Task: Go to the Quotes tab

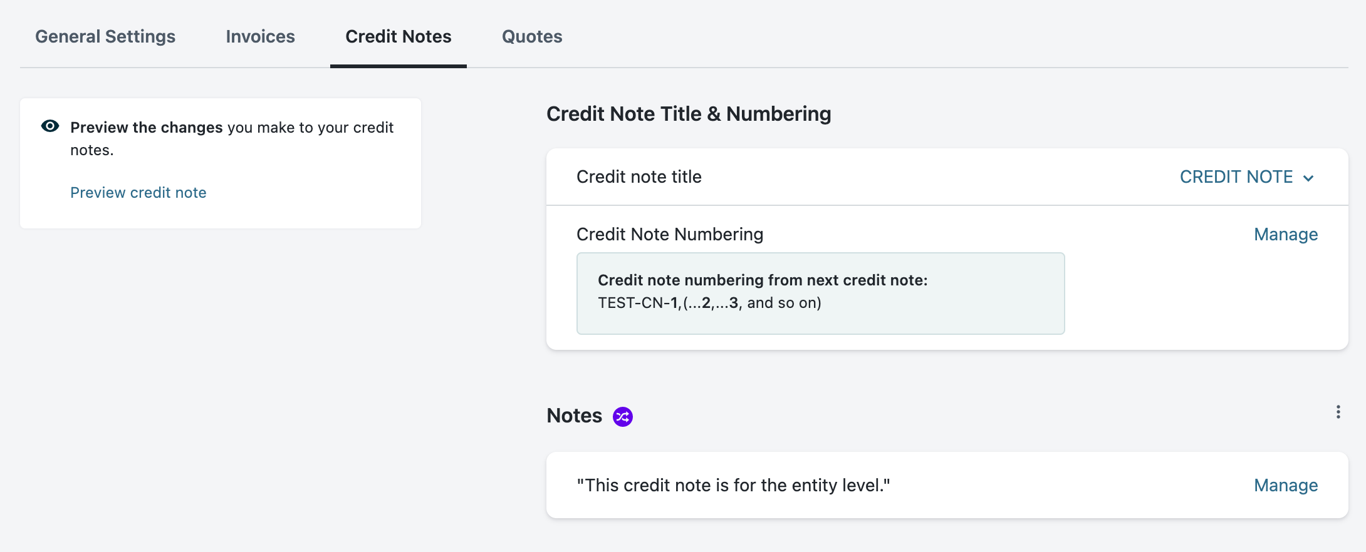Action: tap(532, 36)
